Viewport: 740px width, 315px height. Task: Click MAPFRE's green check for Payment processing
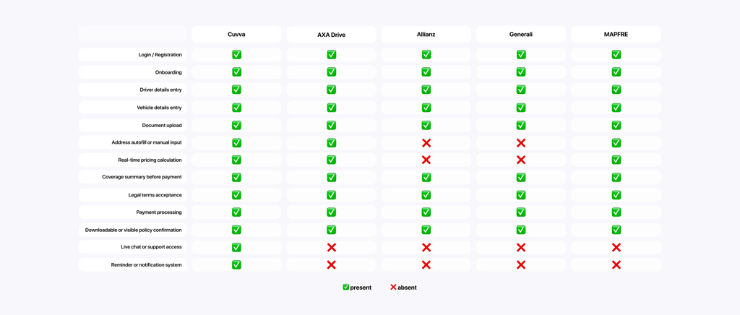pyautogui.click(x=616, y=212)
